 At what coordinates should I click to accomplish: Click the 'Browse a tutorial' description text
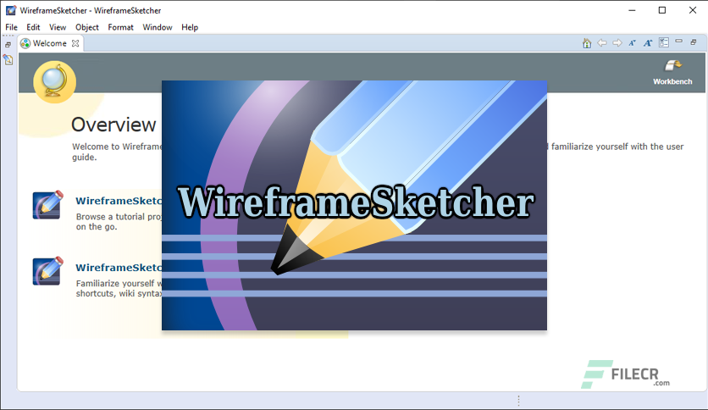click(119, 222)
